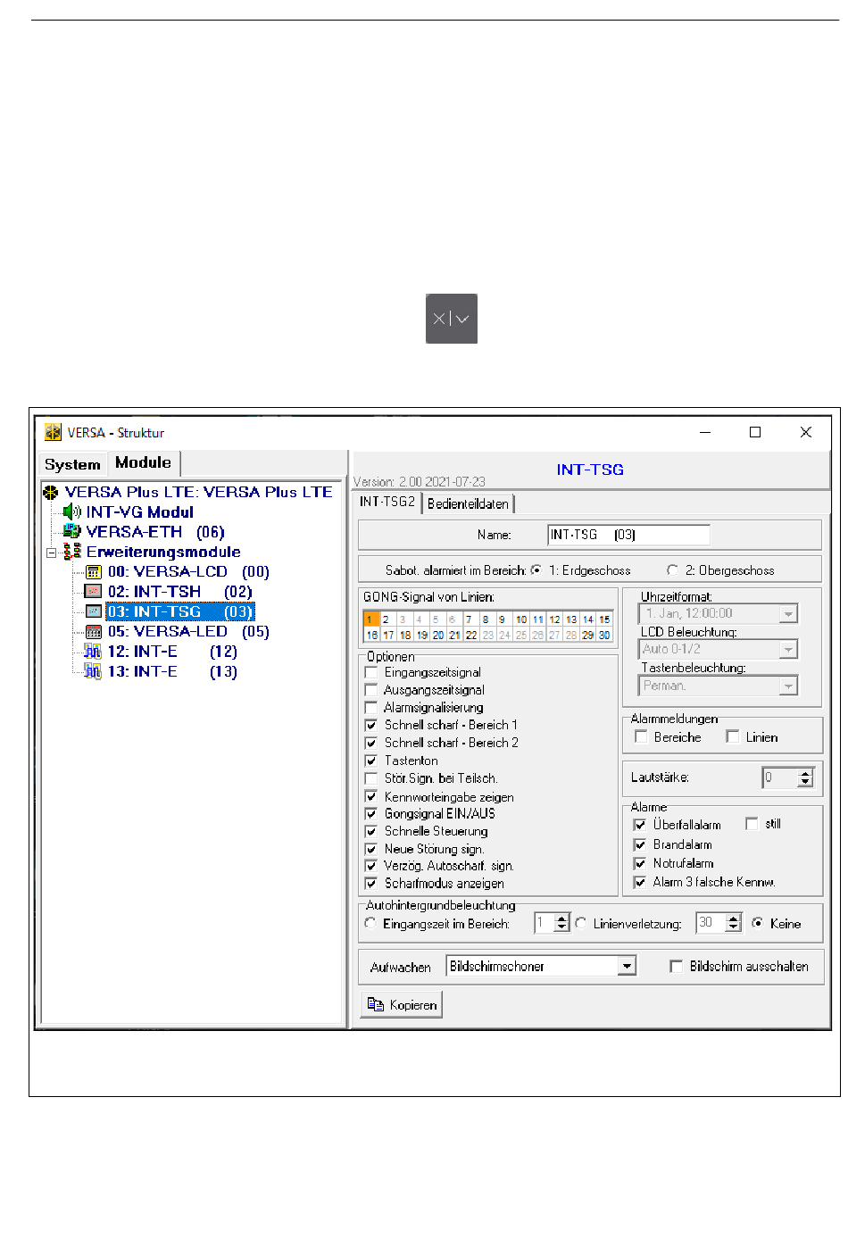
Task: Open the INT-TSG2 tab
Action: pyautogui.click(x=387, y=502)
